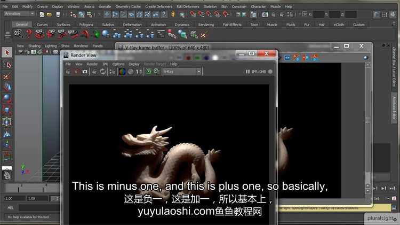Open the Channel Box / Layer Editor side tab
Screen dimensions: 400x225
pyautogui.click(x=394, y=66)
